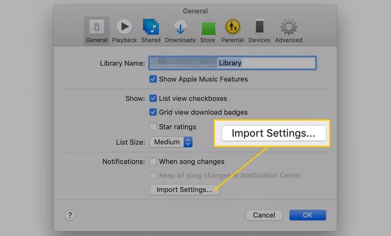The width and height of the screenshot is (391, 236).
Task: Click the help question mark button
Action: point(70,215)
